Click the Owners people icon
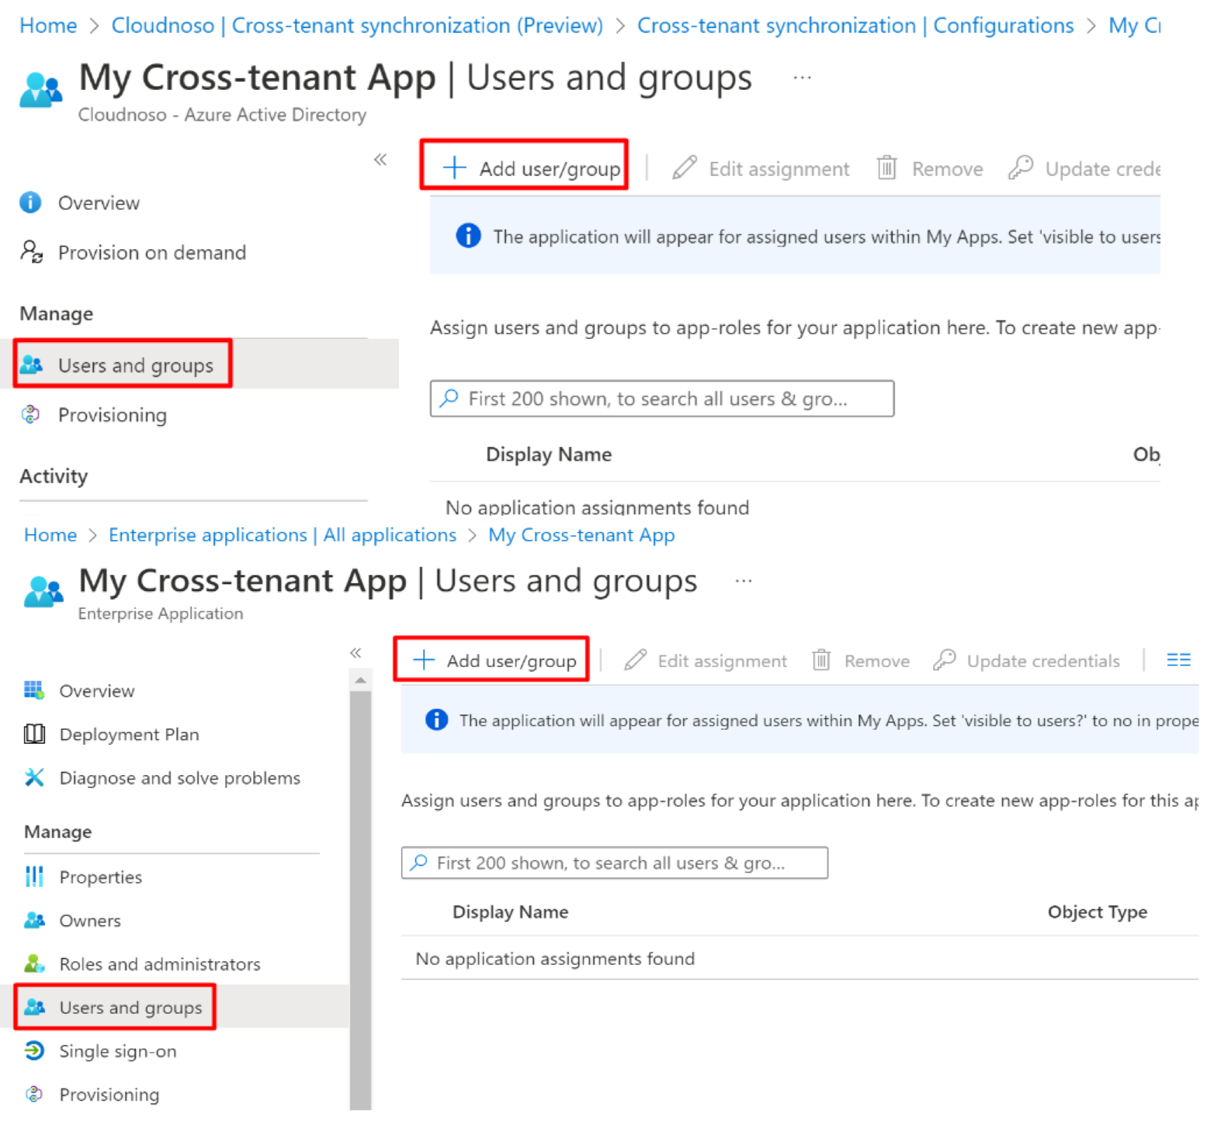 tap(34, 920)
